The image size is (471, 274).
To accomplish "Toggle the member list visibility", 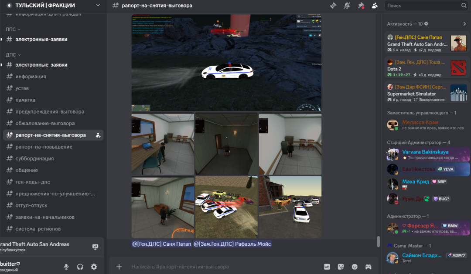I will pyautogui.click(x=374, y=6).
